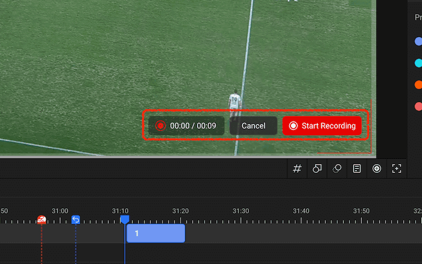
Task: Click the record circle toolbar icon
Action: [x=377, y=168]
